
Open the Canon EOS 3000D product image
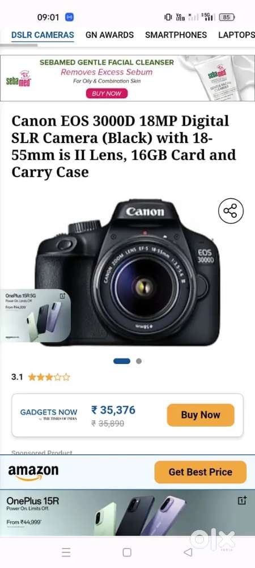click(x=127, y=273)
